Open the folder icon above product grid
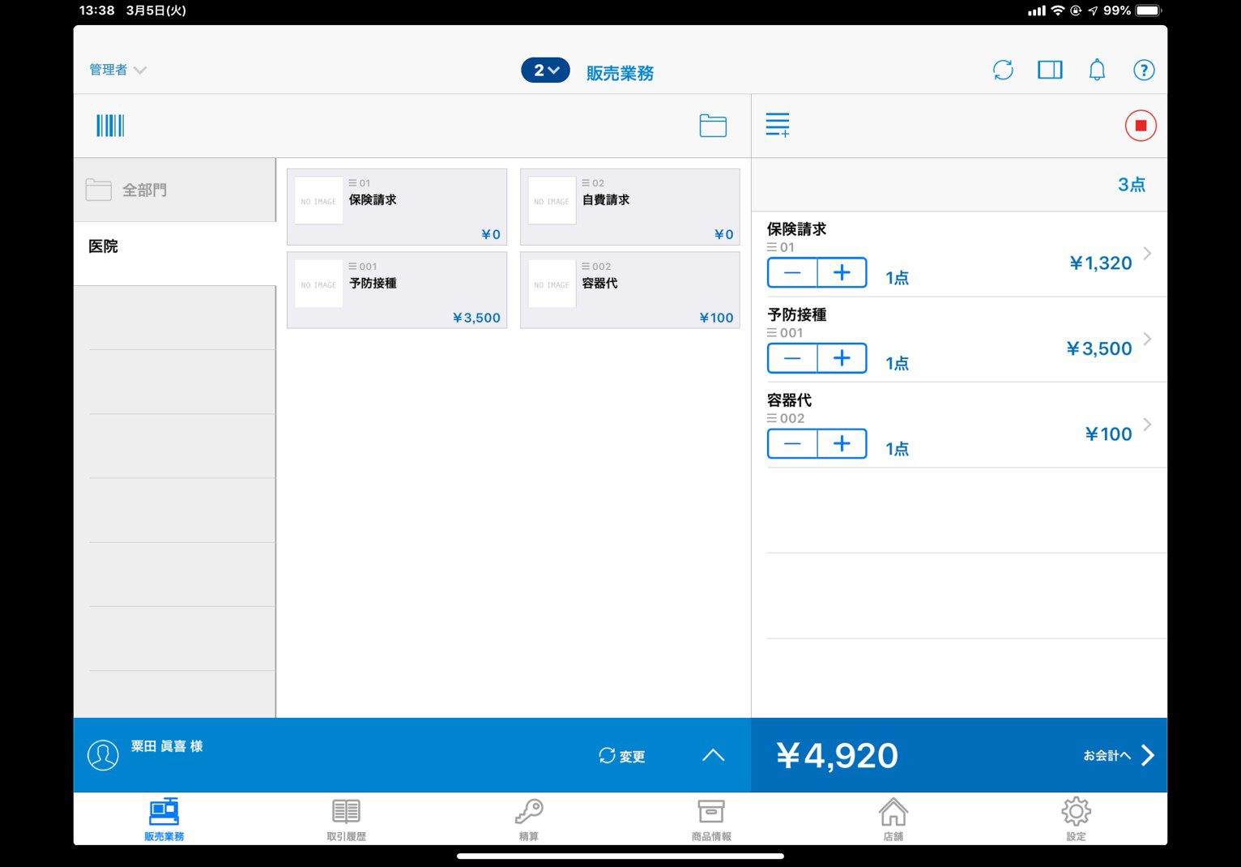 [712, 126]
